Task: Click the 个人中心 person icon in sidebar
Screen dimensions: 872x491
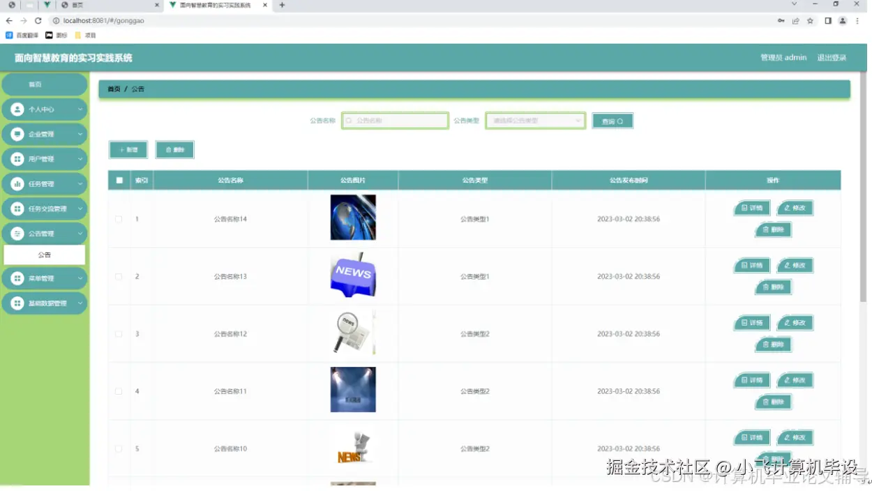Action: (x=17, y=109)
